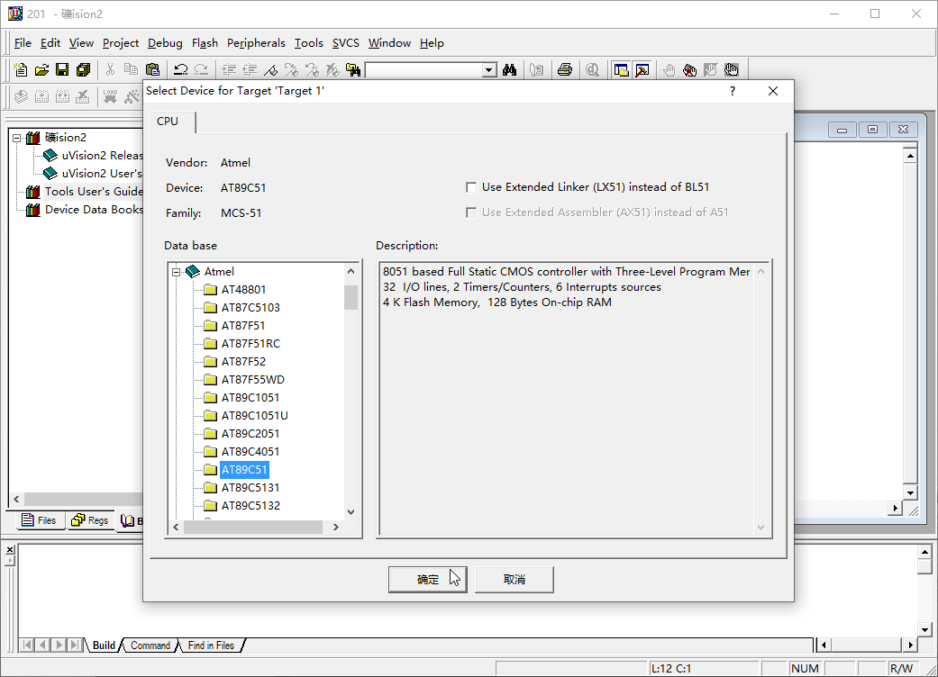Enable Use Extended Linker (LX51) checkbox
Viewport: 938px width, 677px height.
point(471,187)
